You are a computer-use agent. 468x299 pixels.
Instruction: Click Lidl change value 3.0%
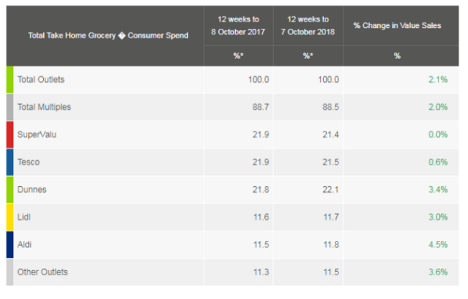[x=438, y=217]
